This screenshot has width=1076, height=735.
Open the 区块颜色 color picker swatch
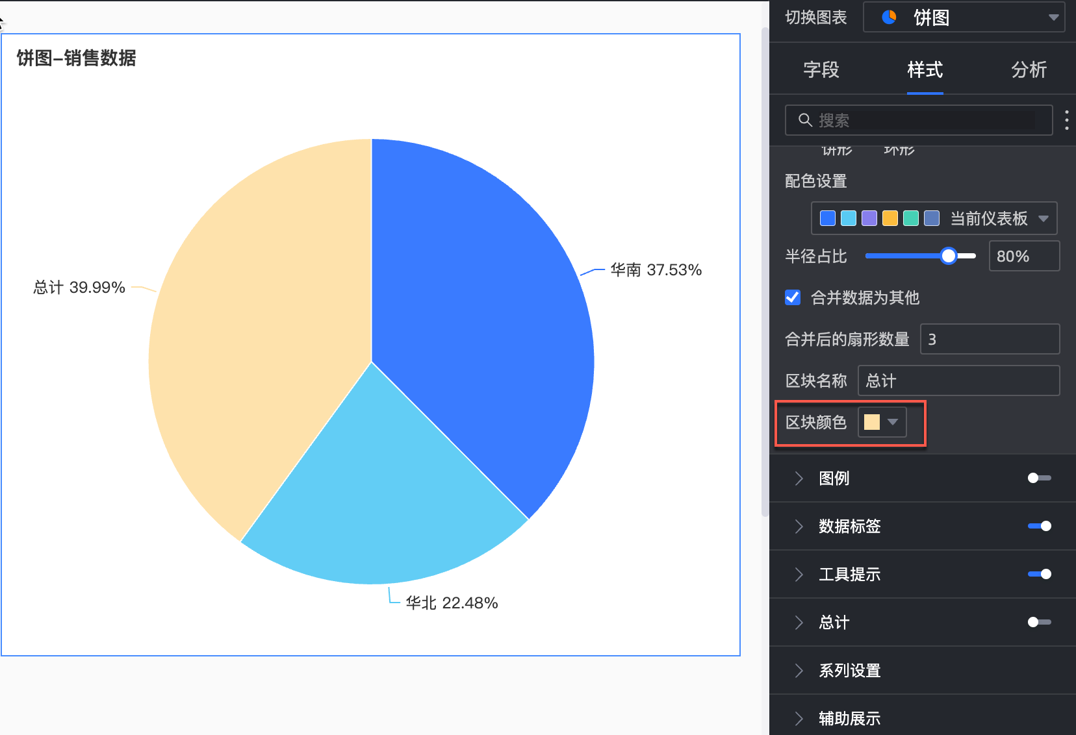click(882, 422)
